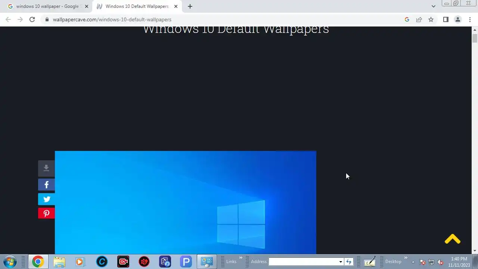Open the Chrome profile menu

[457, 19]
